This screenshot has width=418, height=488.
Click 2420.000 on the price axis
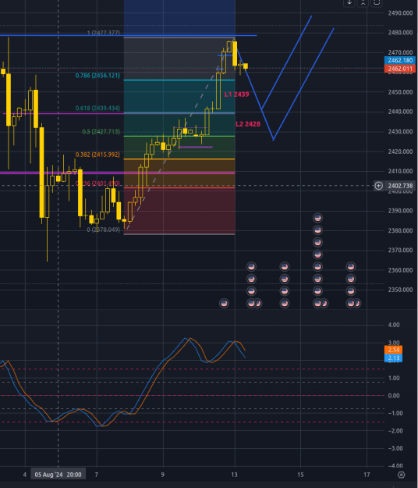coord(400,151)
